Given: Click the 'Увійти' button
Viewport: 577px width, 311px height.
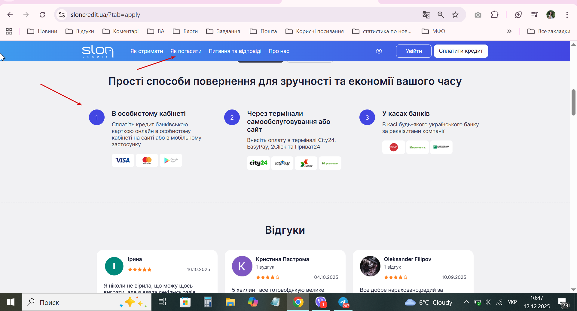Looking at the screenshot, I should [x=414, y=51].
